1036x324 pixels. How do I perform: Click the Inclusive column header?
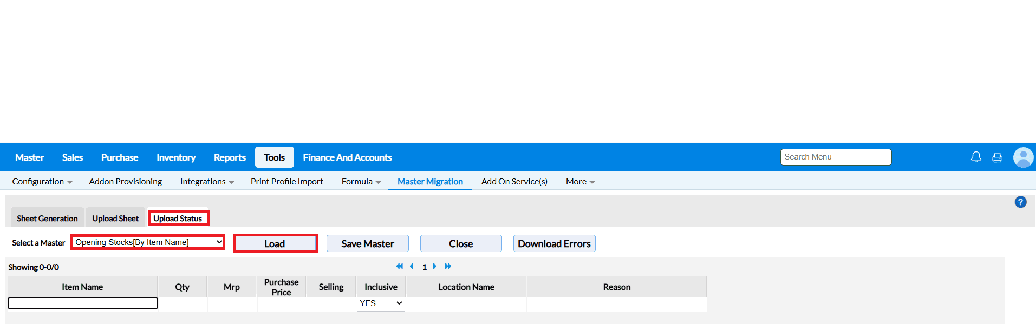tap(381, 287)
